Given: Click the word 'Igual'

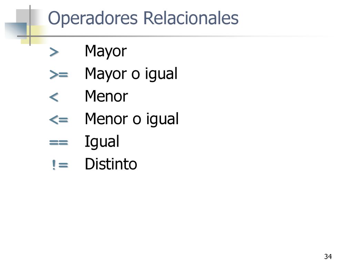Looking at the screenshot, I should coord(102,142).
